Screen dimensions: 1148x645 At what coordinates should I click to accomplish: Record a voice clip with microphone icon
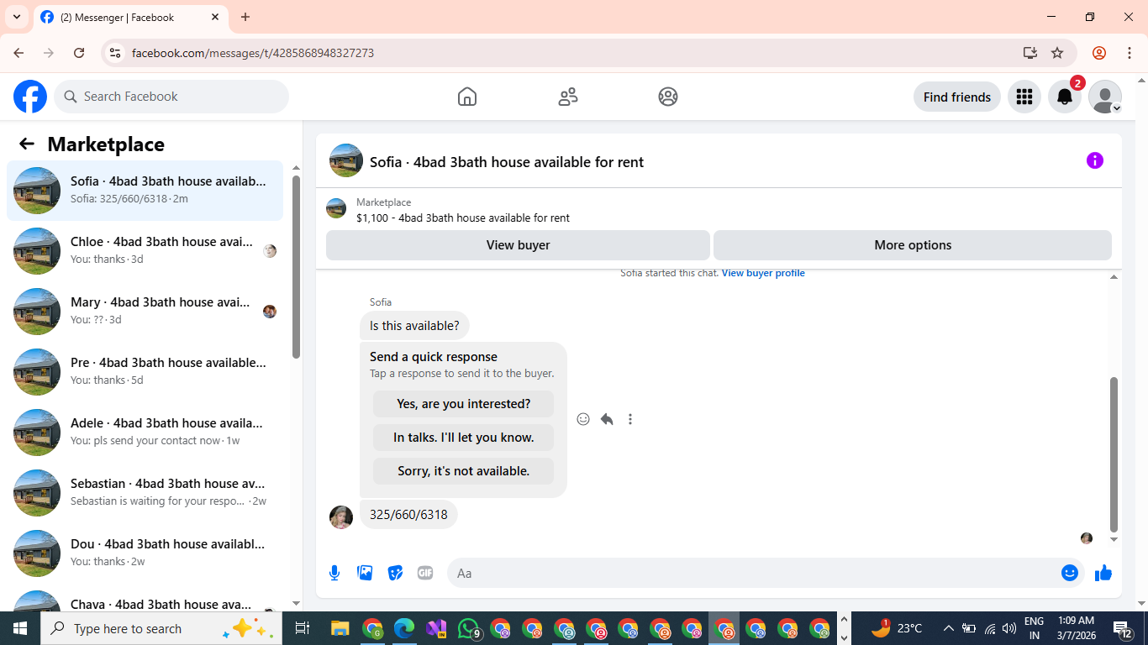(334, 573)
